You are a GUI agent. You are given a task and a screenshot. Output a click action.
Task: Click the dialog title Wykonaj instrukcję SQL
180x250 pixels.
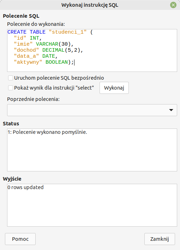coord(90,5)
